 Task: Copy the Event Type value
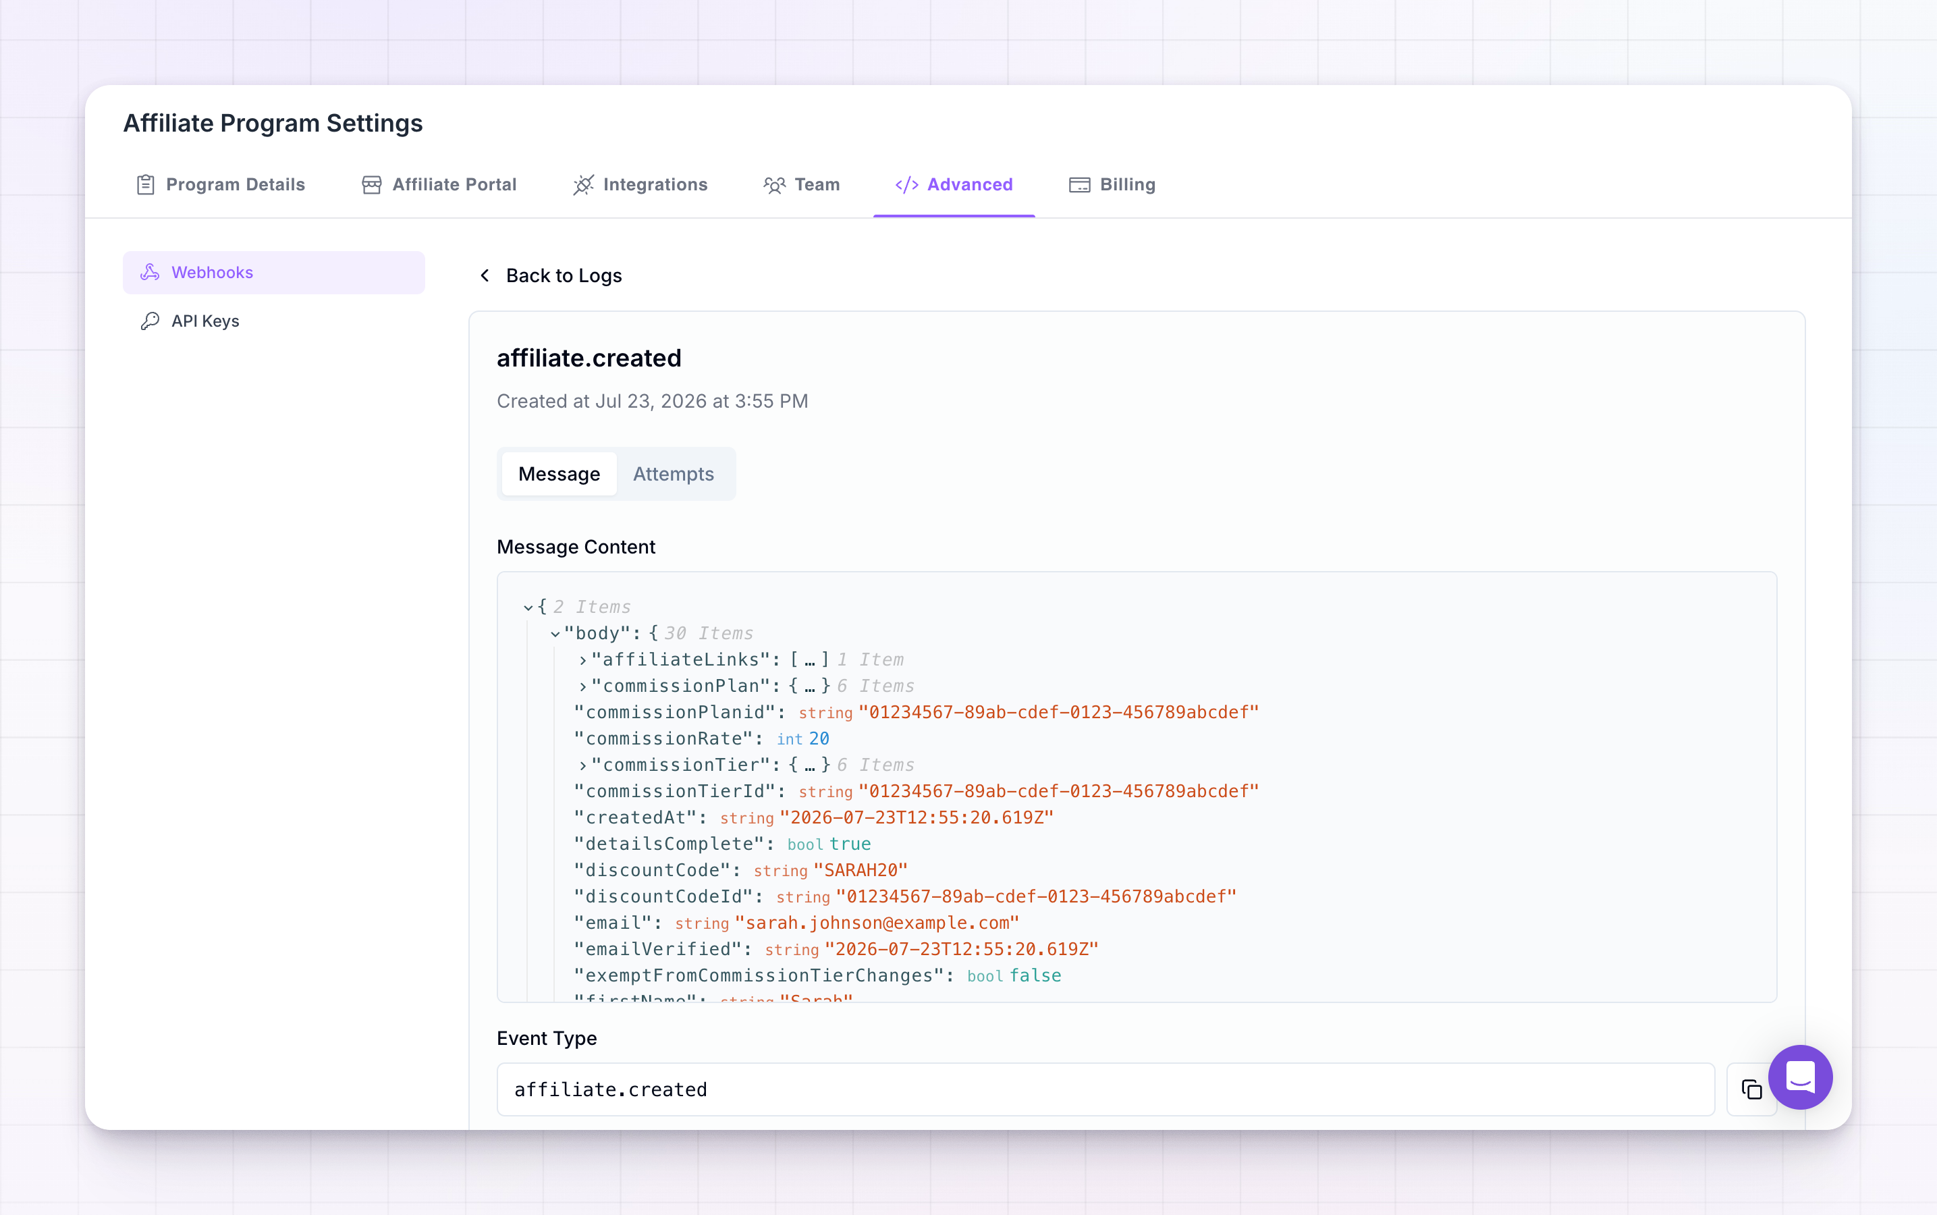point(1751,1089)
